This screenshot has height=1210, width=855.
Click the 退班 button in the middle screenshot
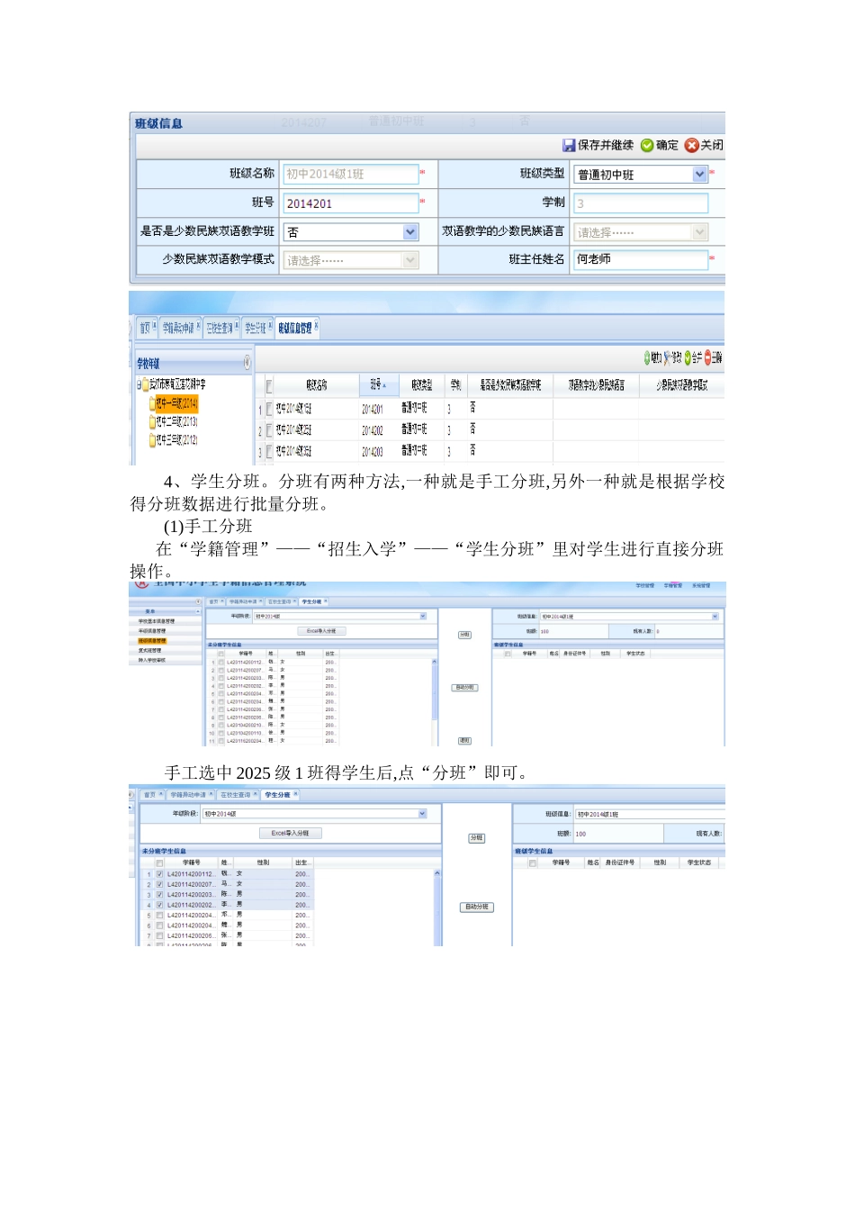pos(464,741)
